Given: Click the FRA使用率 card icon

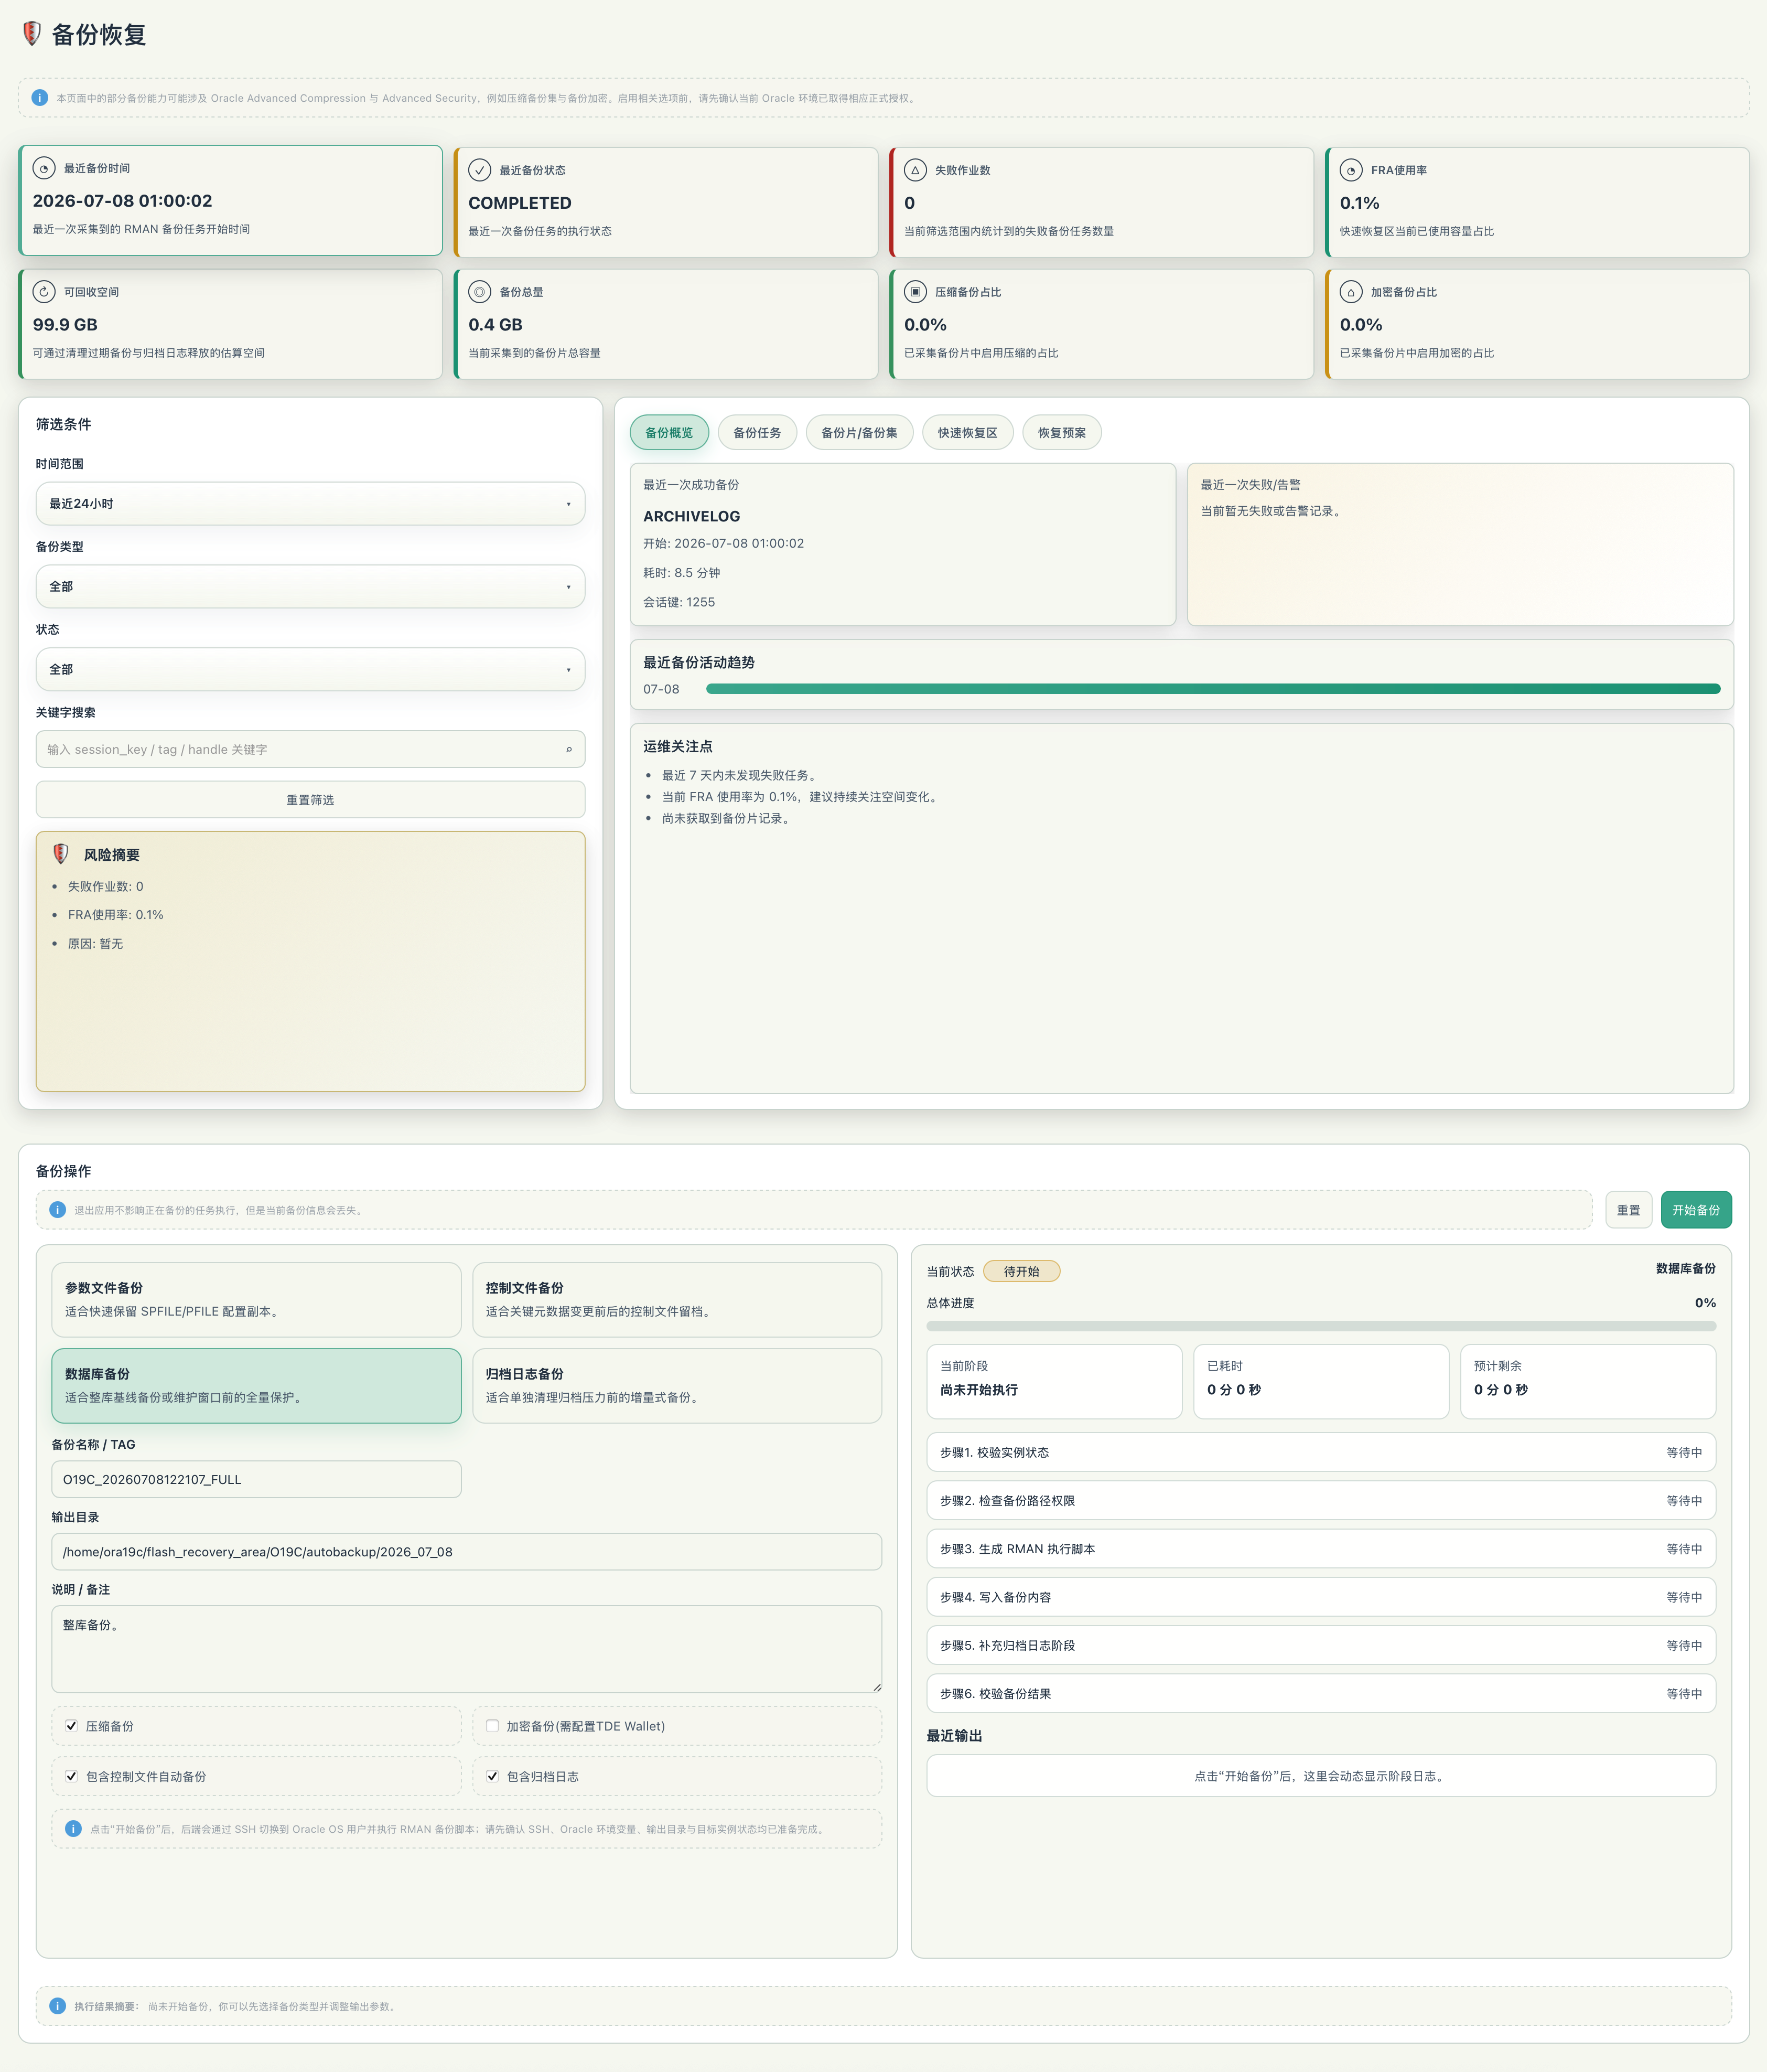Looking at the screenshot, I should (x=1351, y=170).
